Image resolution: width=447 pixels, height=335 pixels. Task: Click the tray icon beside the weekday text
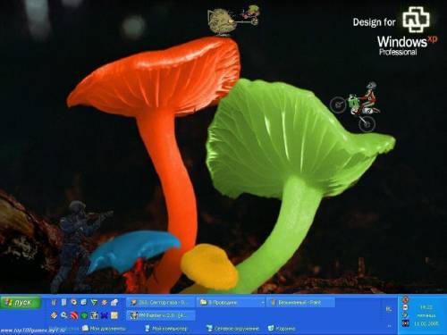point(406,315)
